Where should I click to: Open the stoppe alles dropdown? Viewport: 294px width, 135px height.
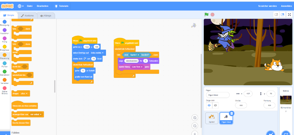tap(24, 93)
